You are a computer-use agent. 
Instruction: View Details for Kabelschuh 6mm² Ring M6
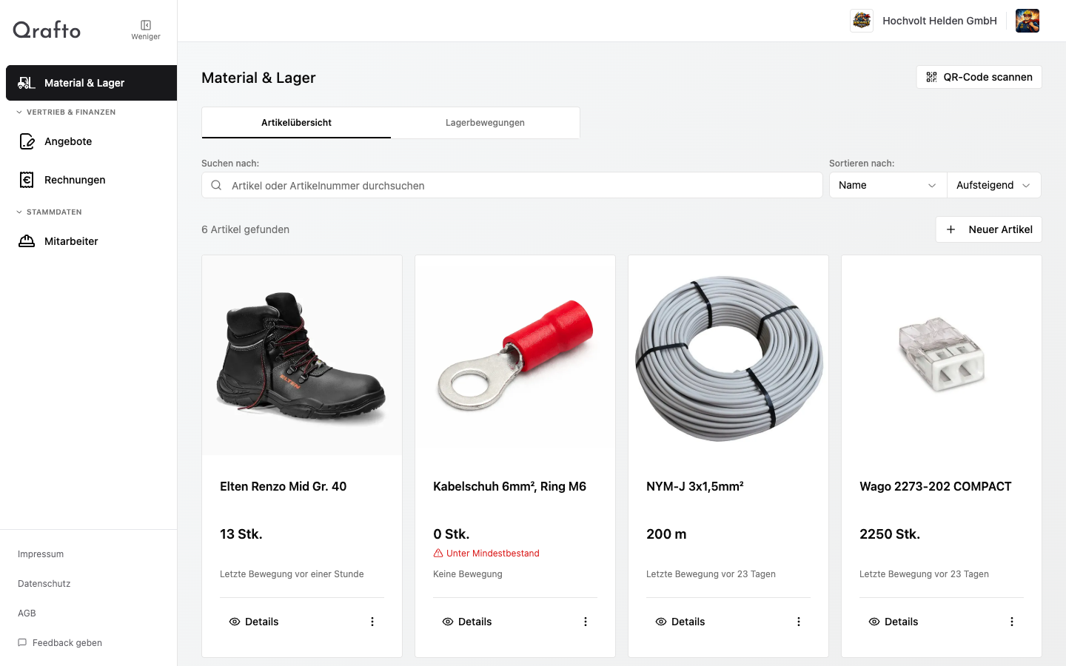(467, 622)
